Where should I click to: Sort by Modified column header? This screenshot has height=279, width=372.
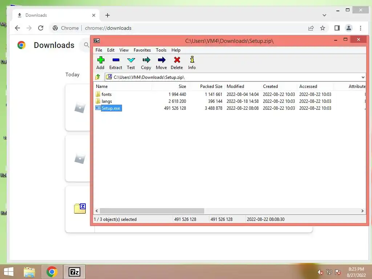pyautogui.click(x=242, y=86)
